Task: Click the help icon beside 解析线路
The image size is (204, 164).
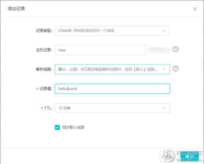Action: point(175,68)
